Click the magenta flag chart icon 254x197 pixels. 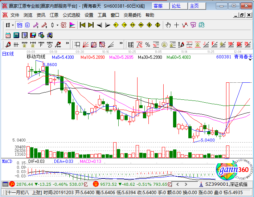72,25
